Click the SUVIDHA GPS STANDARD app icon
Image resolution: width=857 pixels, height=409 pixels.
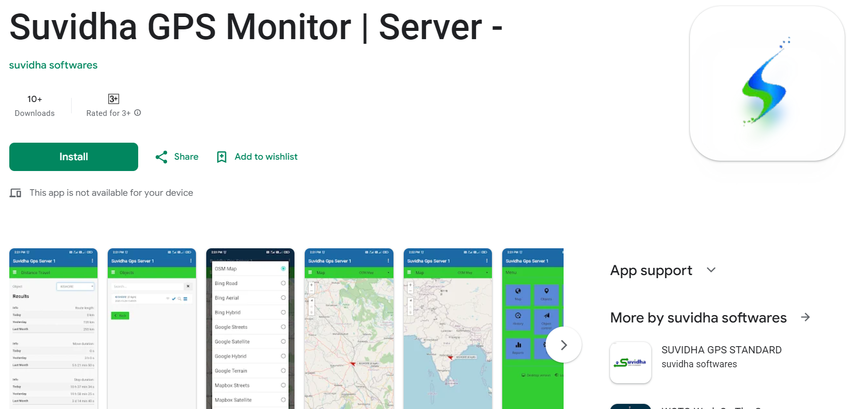pyautogui.click(x=631, y=363)
